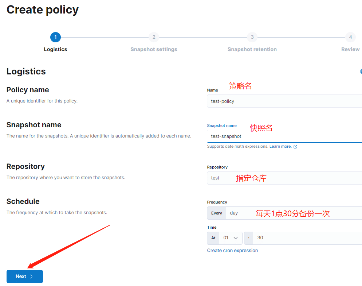Open the Create cron expression link
362x286 pixels.
pyautogui.click(x=232, y=250)
